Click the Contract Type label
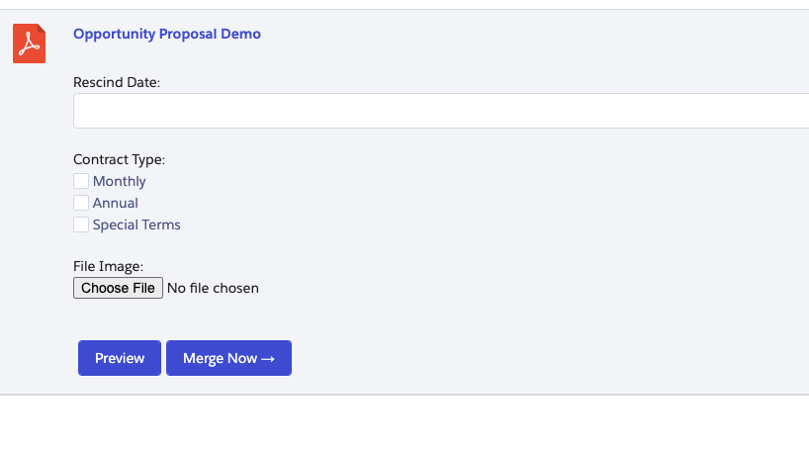Image resolution: width=809 pixels, height=451 pixels. 119,159
